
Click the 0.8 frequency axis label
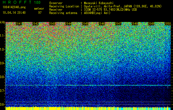(x=2, y=77)
